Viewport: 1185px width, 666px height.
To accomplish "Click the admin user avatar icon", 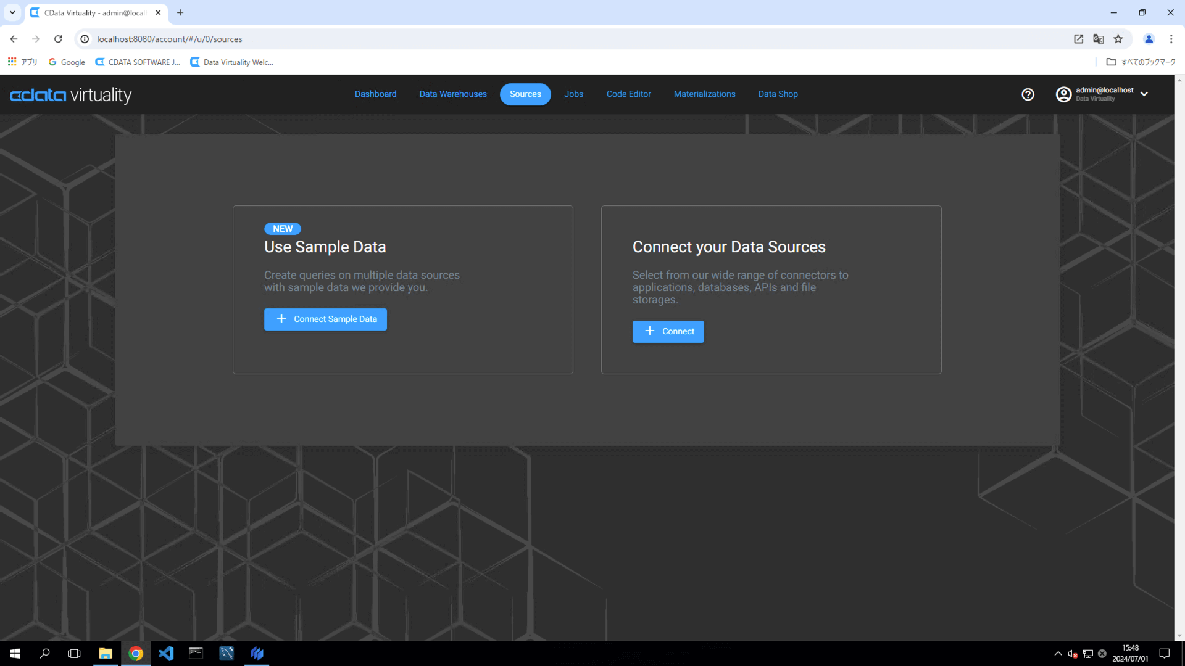I will point(1063,94).
